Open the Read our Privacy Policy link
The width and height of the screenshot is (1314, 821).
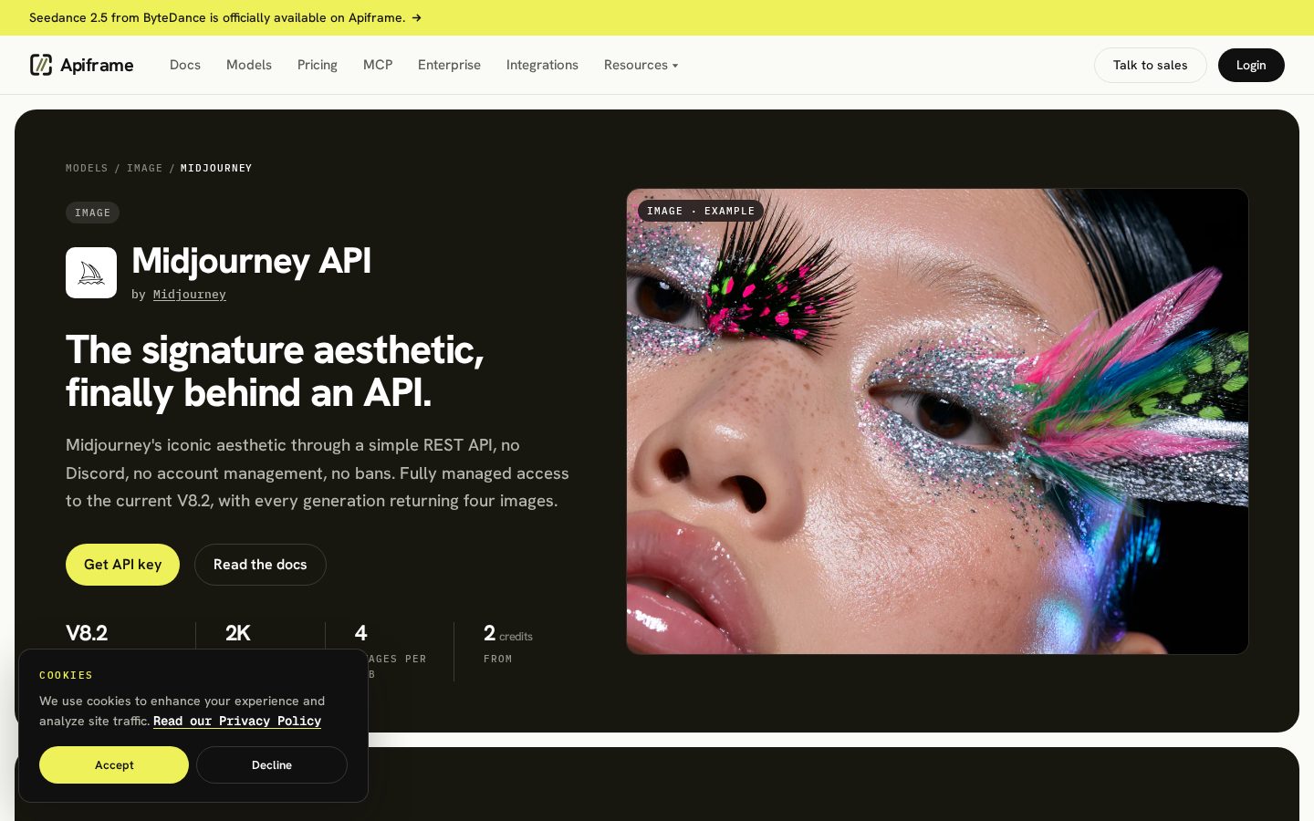coord(237,721)
